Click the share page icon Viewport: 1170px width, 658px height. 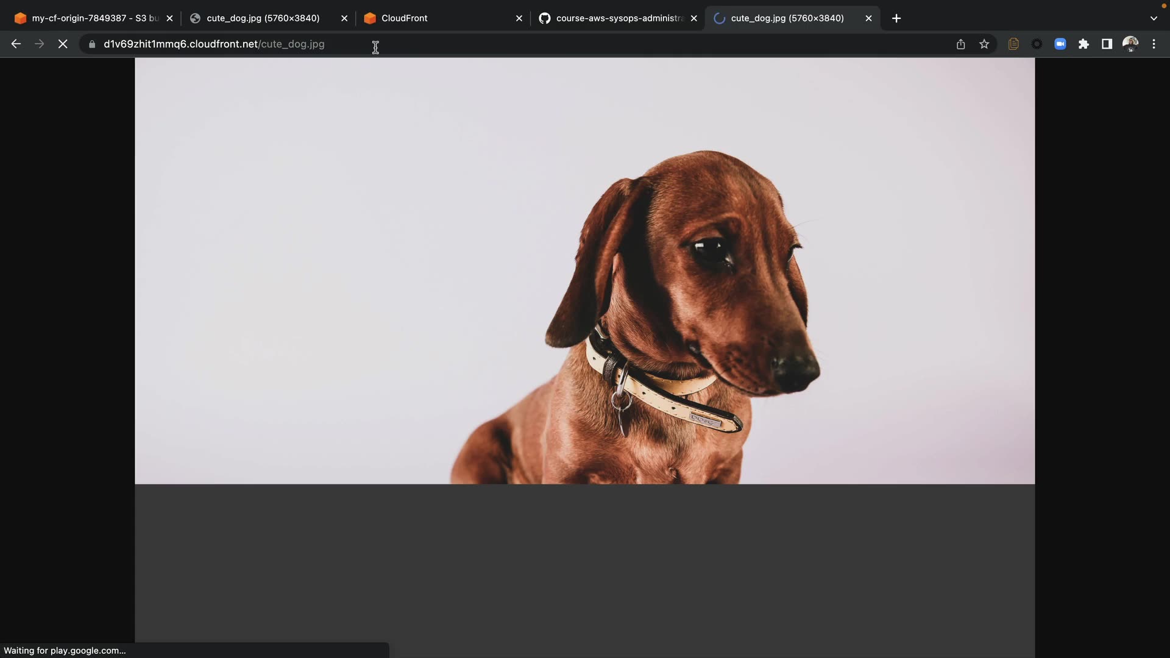click(x=960, y=44)
